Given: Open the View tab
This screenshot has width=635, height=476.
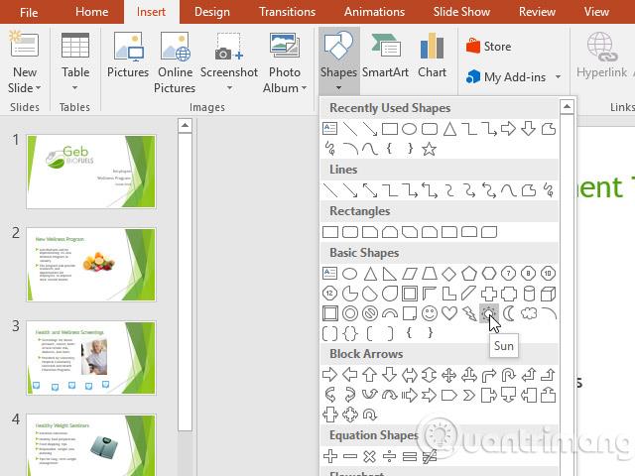Looking at the screenshot, I should 596,12.
